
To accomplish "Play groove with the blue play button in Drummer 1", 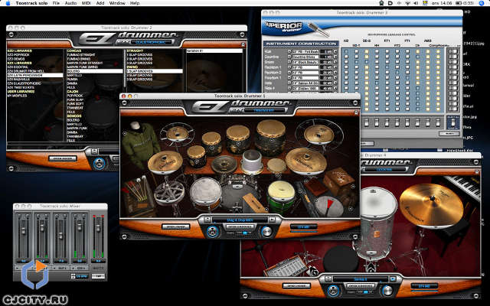I will 213,232.
